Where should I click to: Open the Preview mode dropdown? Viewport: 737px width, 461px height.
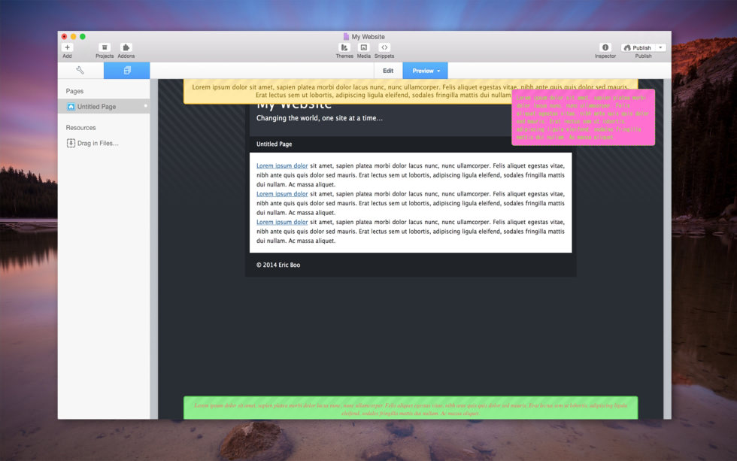click(x=426, y=71)
